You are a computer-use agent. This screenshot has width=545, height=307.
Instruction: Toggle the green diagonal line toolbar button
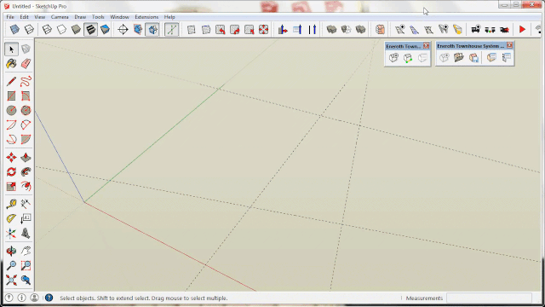click(x=172, y=30)
